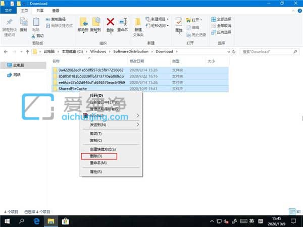Click the Rename ribbon icon
Image resolution: width=303 pixels, height=227 pixels.
[123, 22]
